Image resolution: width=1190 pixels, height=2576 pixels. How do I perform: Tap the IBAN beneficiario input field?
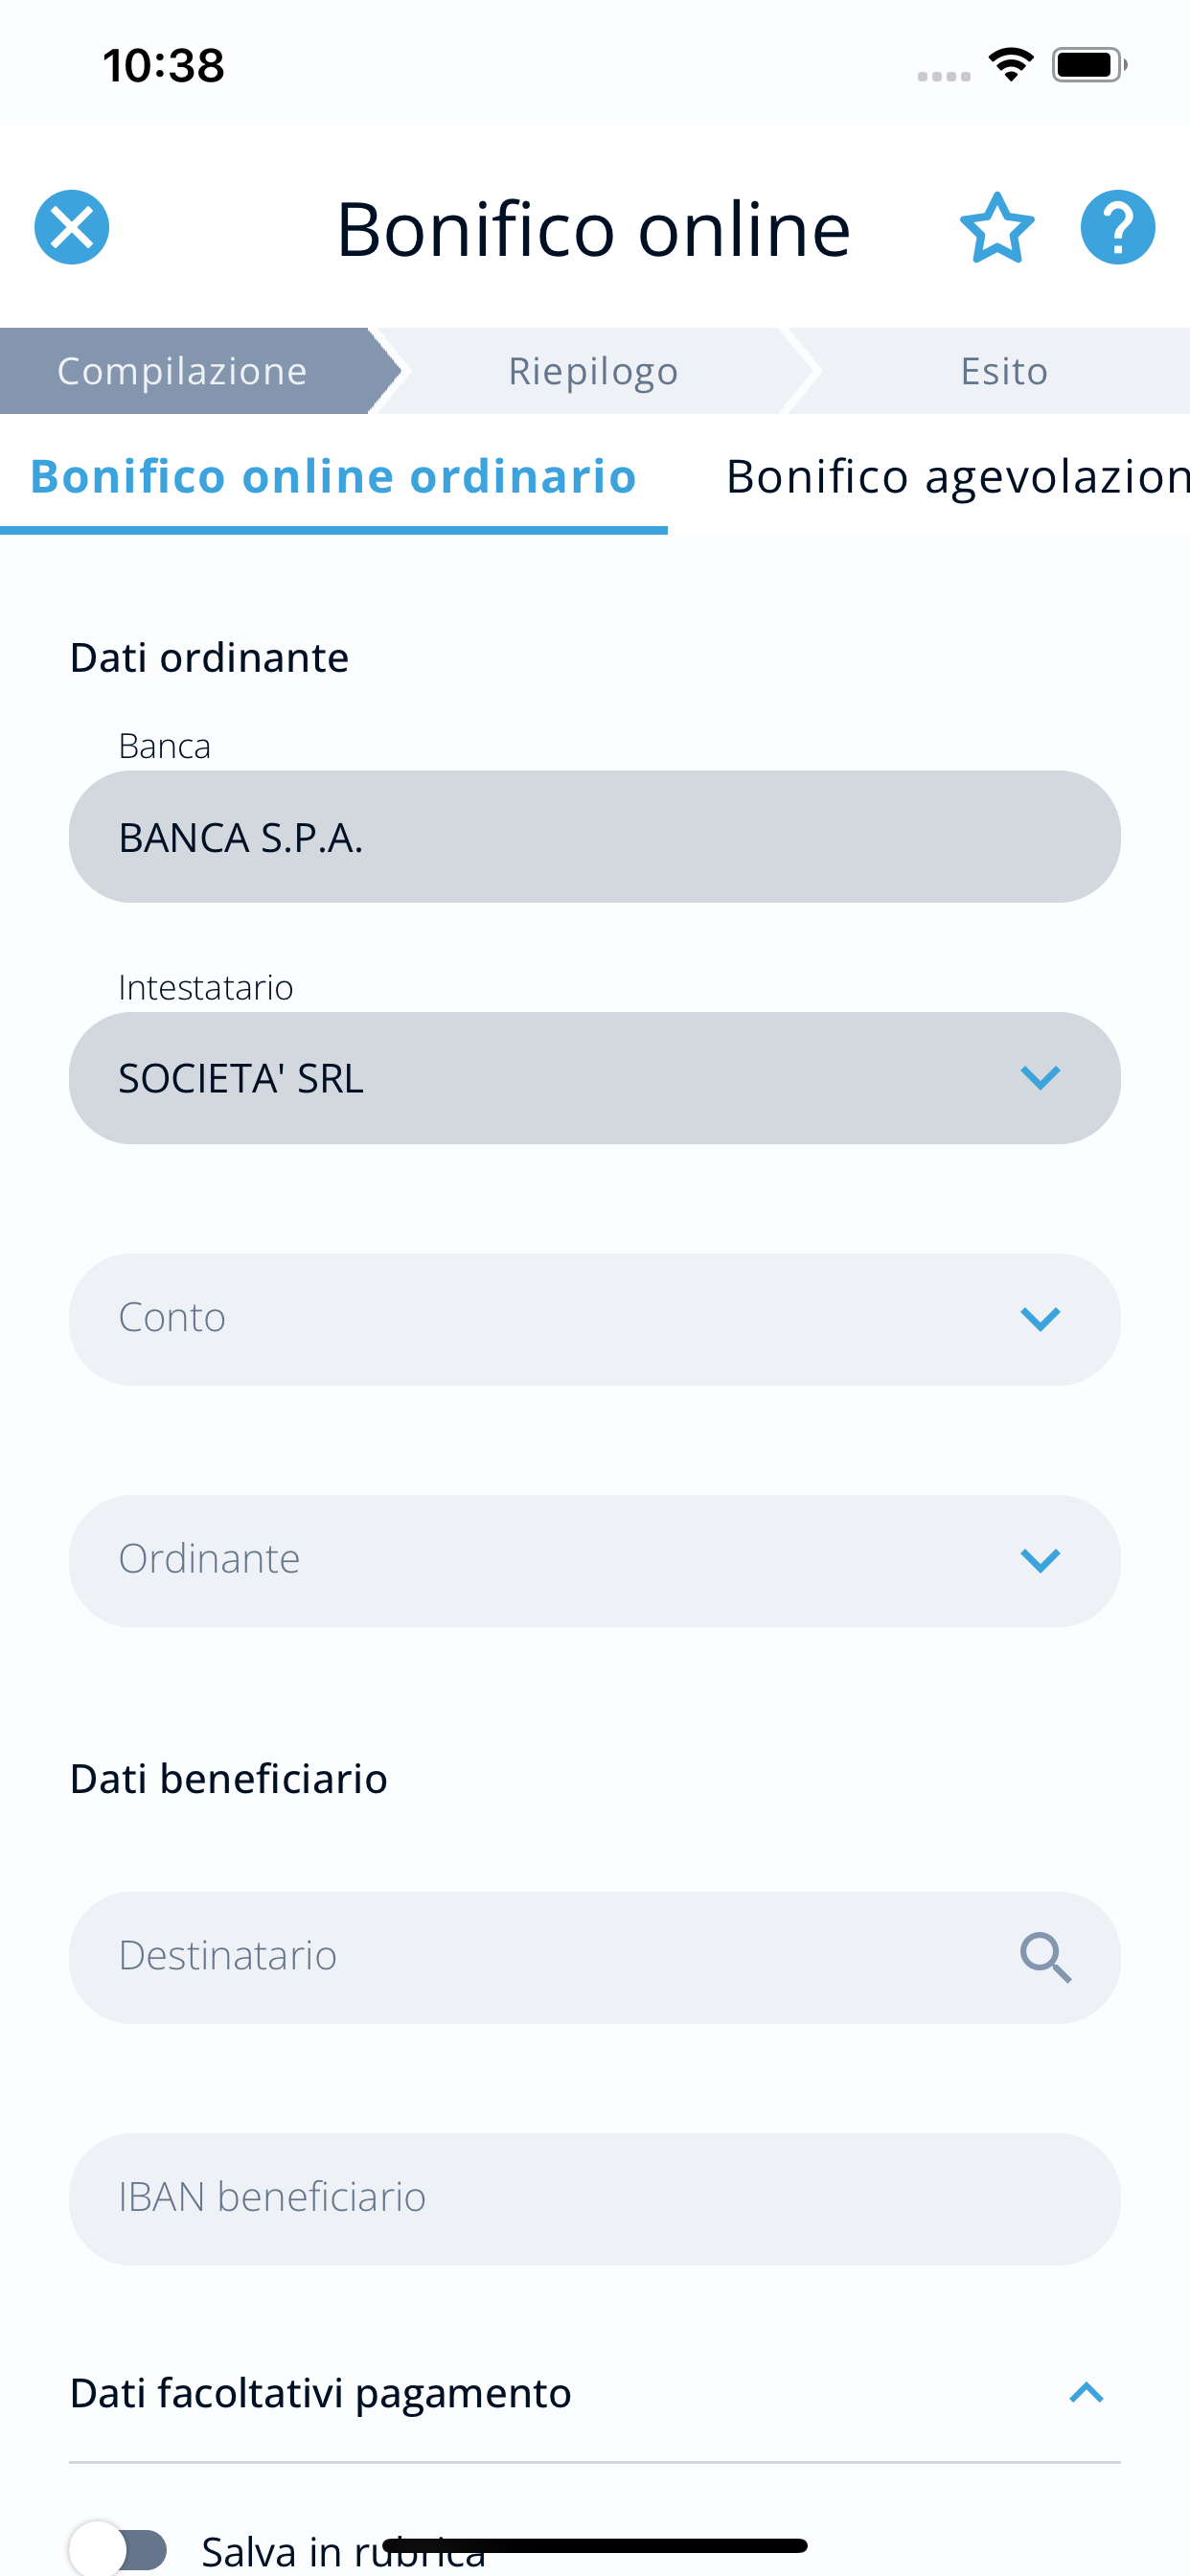[x=595, y=2199]
